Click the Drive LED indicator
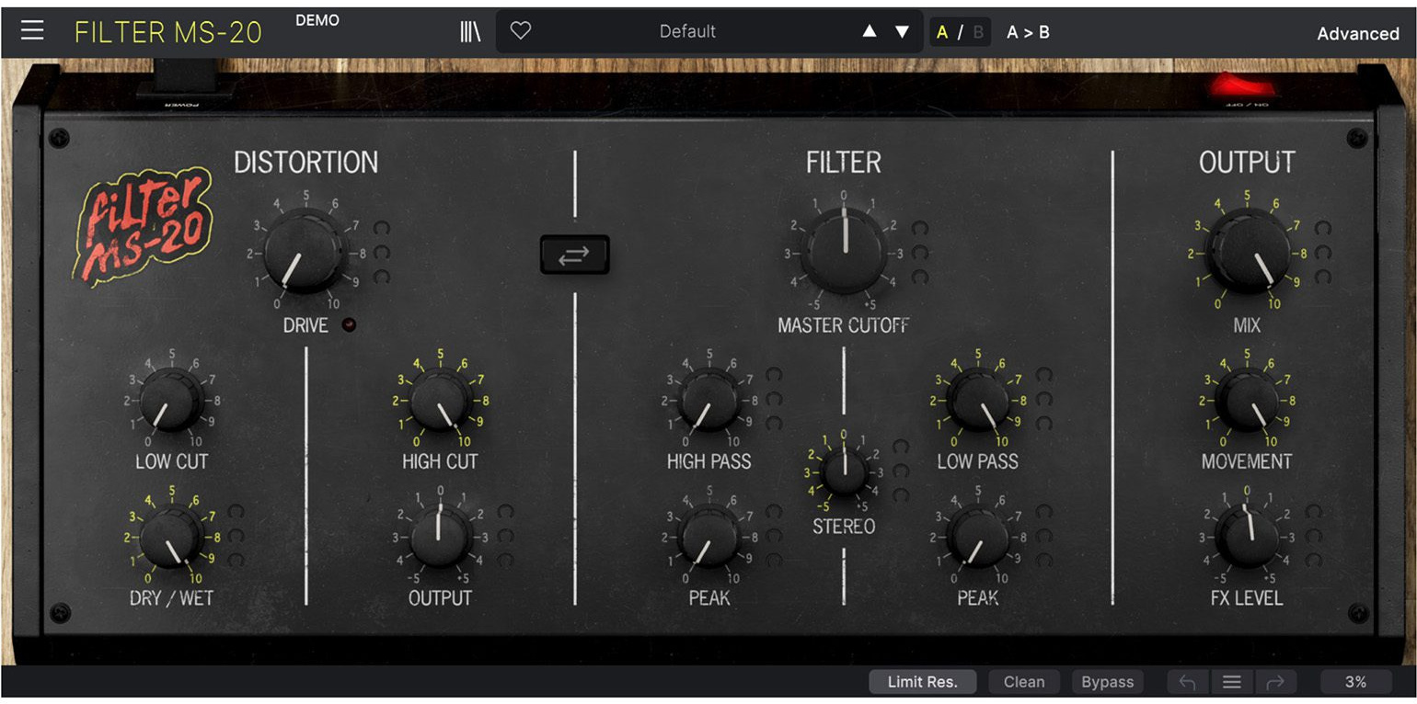Screen dimensions: 1417x704 (x=348, y=324)
